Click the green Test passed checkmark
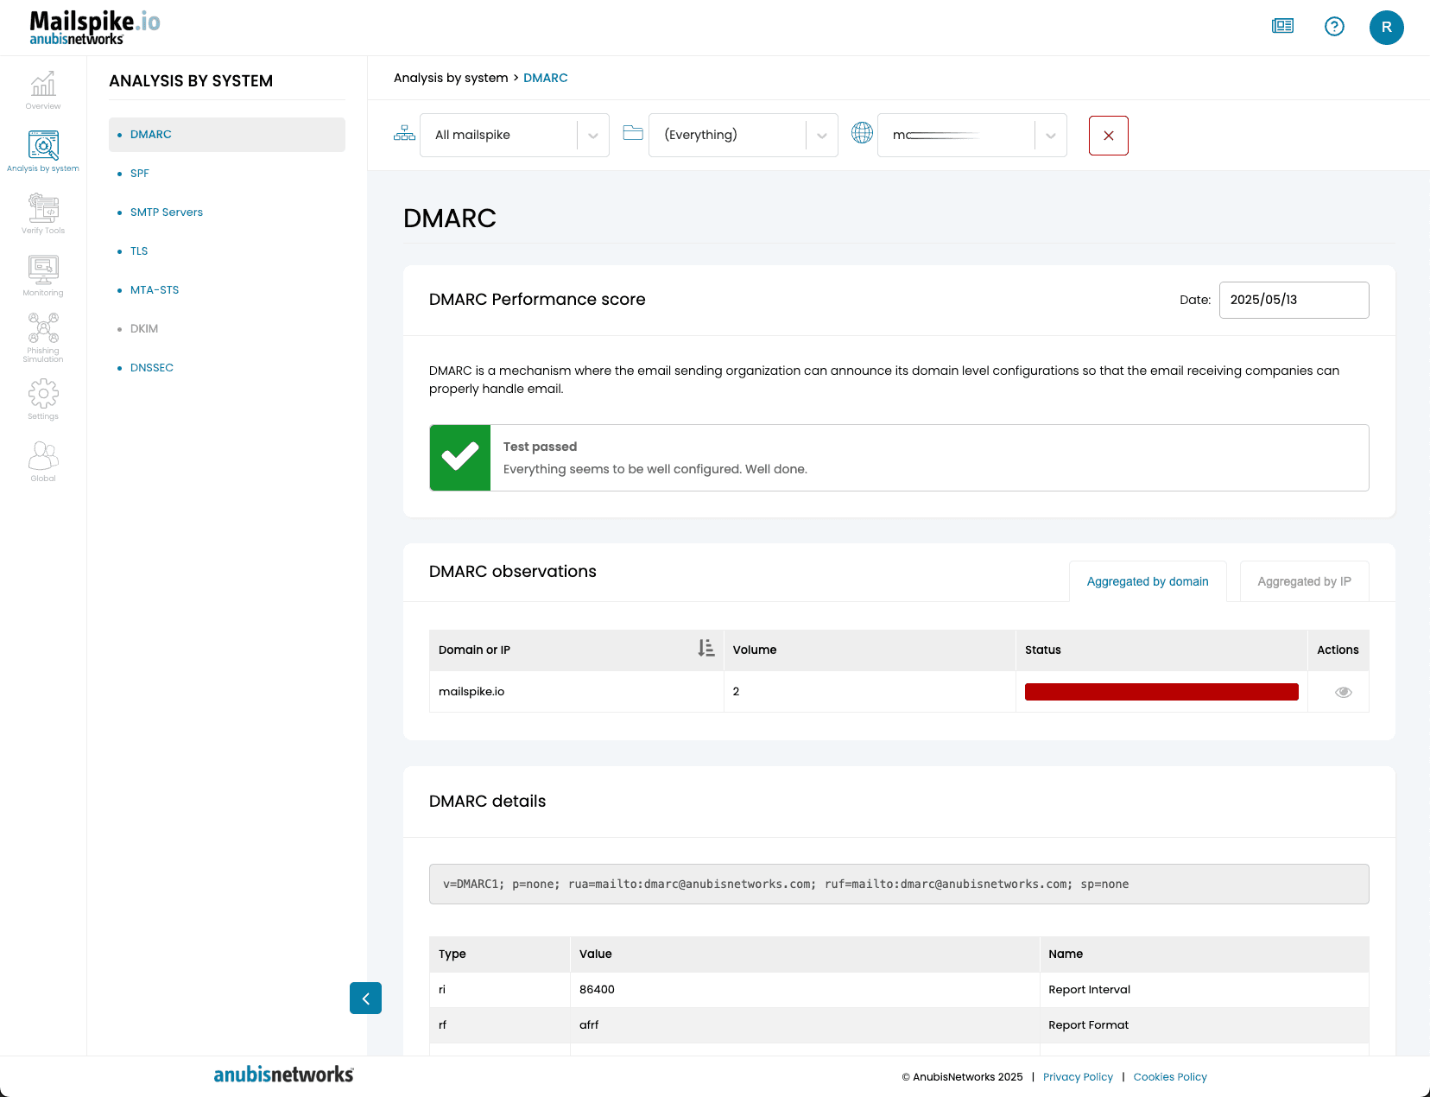 [x=460, y=458]
